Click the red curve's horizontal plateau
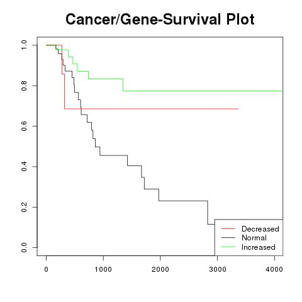Screen dimensions: 302x302 tap(151, 109)
